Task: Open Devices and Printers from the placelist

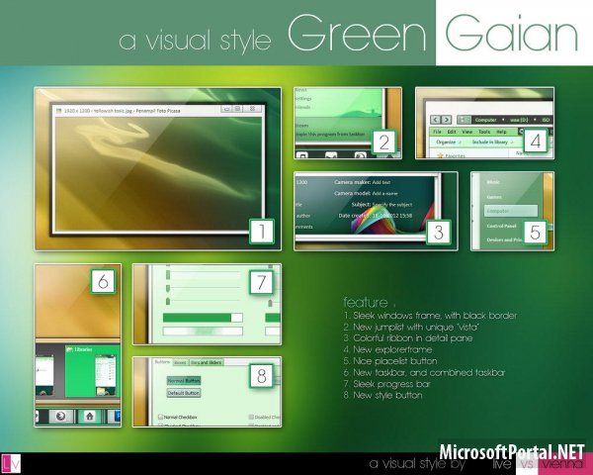Action: click(504, 239)
